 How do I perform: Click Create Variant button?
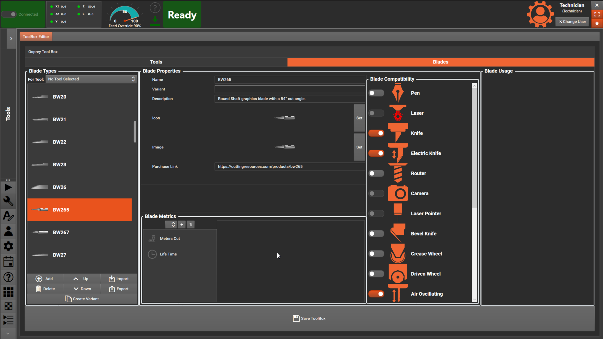[x=82, y=299]
